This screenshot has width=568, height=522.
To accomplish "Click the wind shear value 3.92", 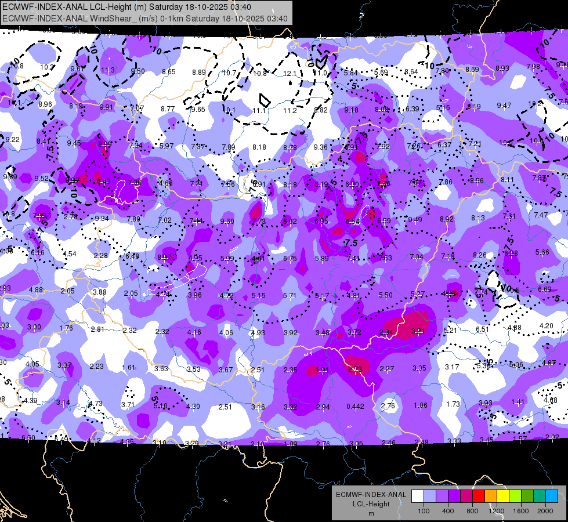I will (290, 332).
